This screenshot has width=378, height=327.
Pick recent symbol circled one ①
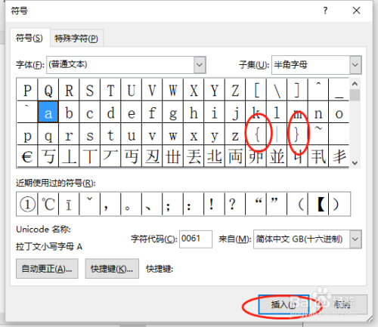[27, 204]
